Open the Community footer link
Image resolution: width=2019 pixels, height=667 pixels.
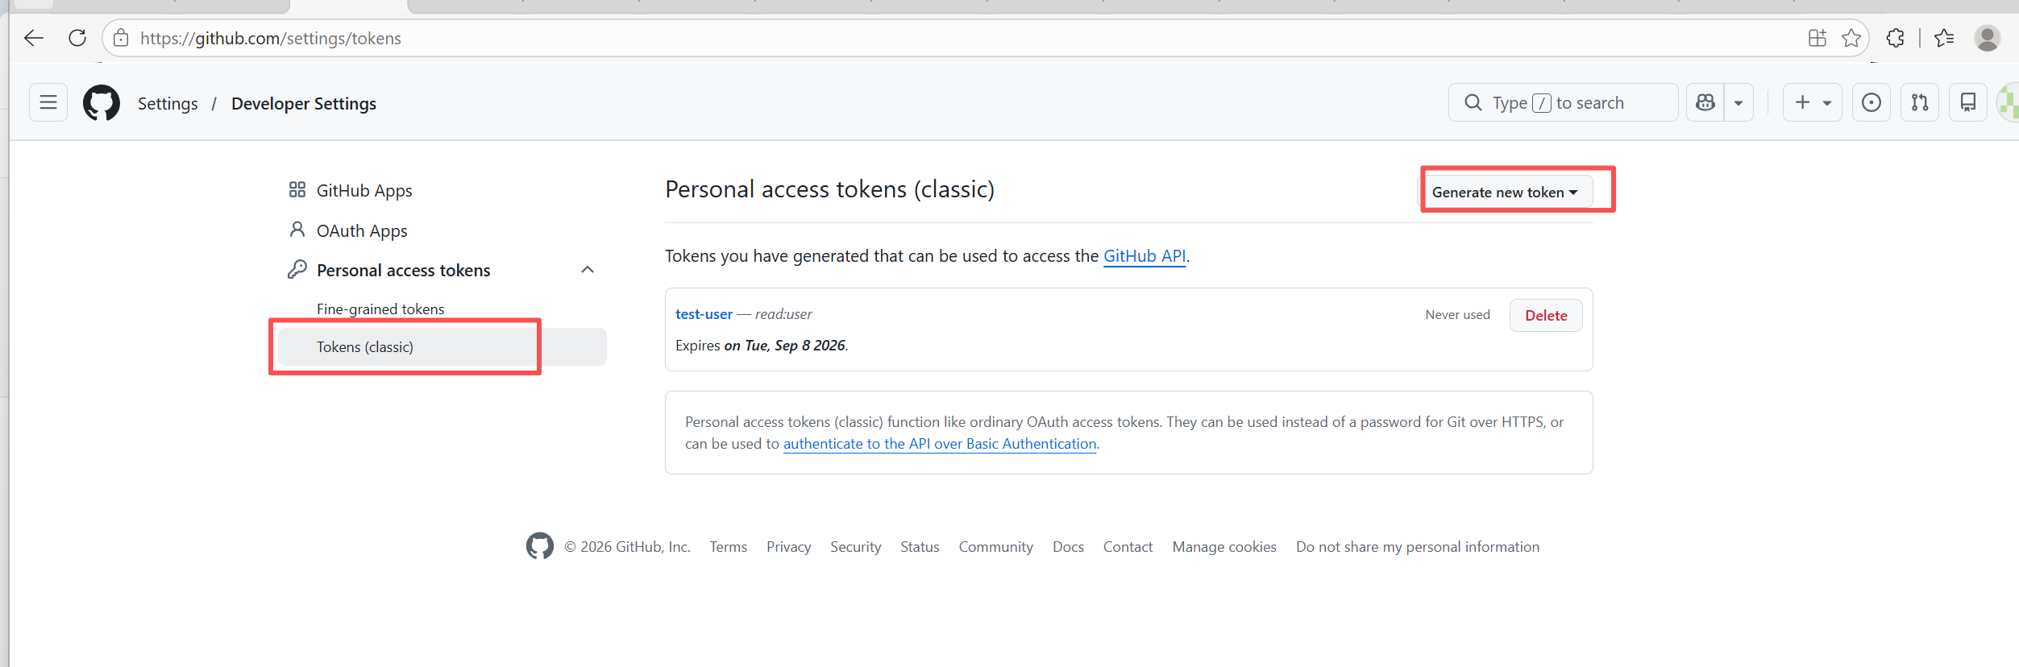point(996,546)
